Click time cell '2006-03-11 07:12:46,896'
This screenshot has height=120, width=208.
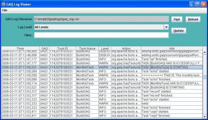(x=20, y=55)
